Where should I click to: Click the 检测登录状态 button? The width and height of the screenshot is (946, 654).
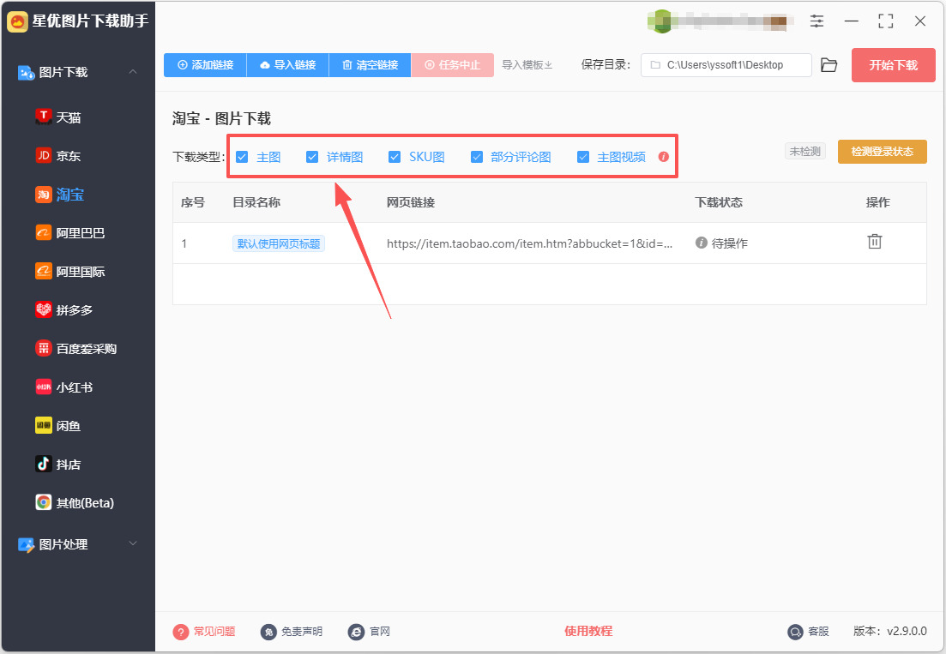(882, 152)
